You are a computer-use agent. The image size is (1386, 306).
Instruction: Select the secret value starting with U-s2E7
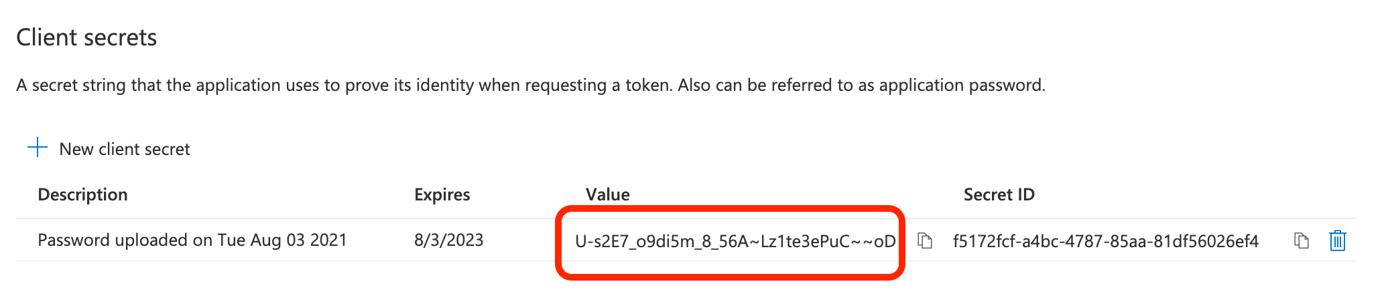tap(735, 241)
